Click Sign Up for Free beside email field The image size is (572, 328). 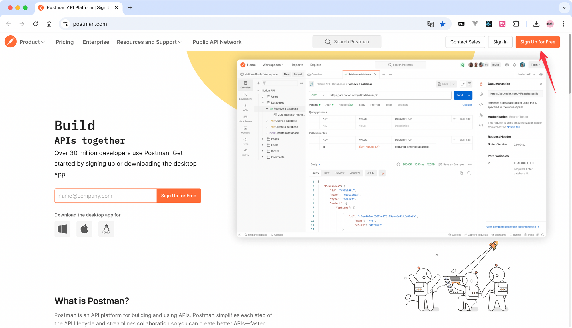click(x=179, y=196)
